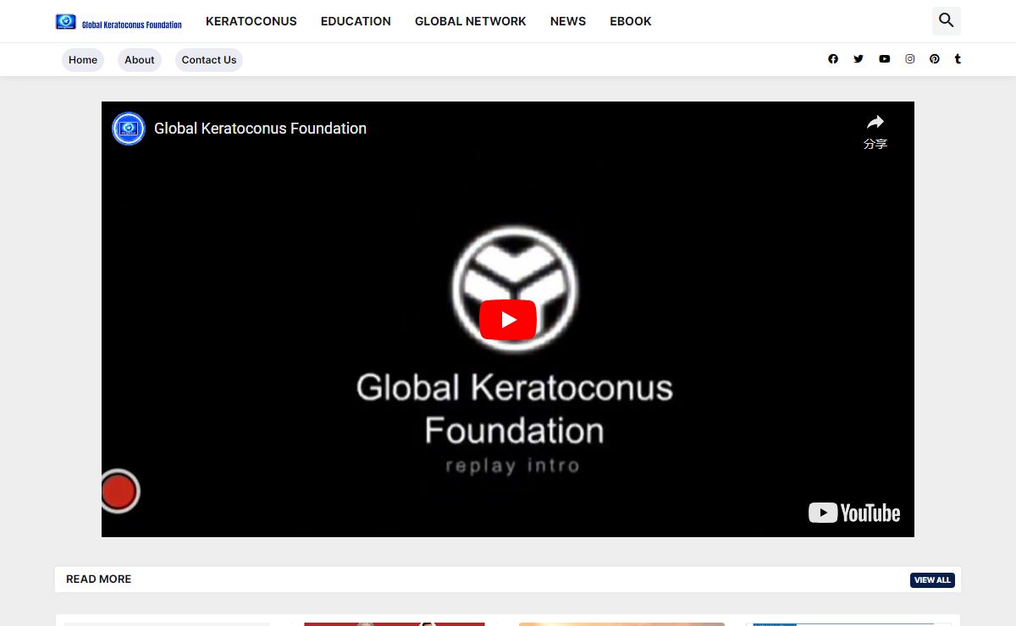Open the Pinterest social icon
The height and width of the screenshot is (626, 1016).
pyautogui.click(x=935, y=59)
